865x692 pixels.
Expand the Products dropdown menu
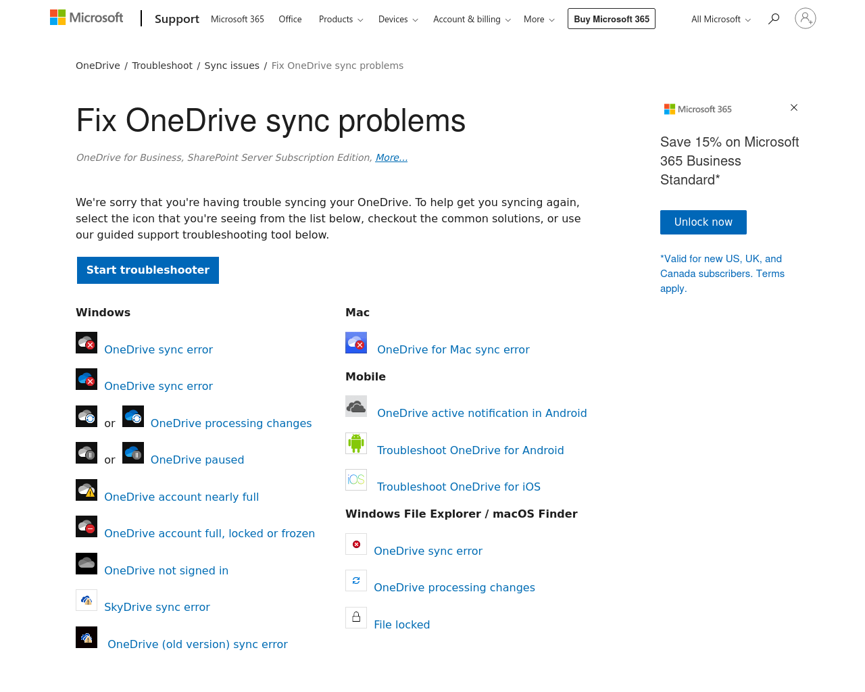pyautogui.click(x=341, y=19)
